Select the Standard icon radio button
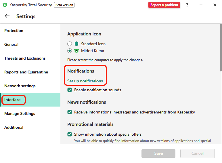Viewport: 222px width, 163px height. tap(70, 44)
